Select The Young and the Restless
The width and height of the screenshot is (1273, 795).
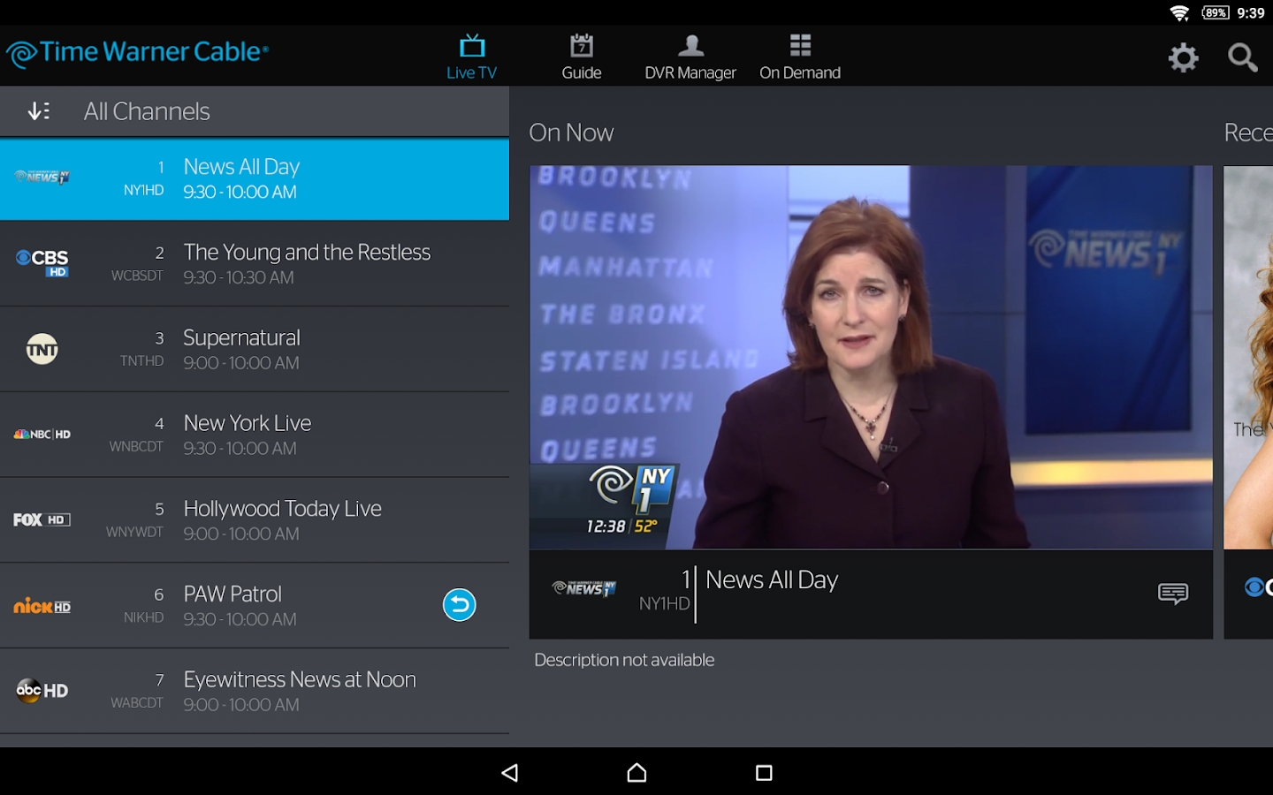tap(255, 264)
